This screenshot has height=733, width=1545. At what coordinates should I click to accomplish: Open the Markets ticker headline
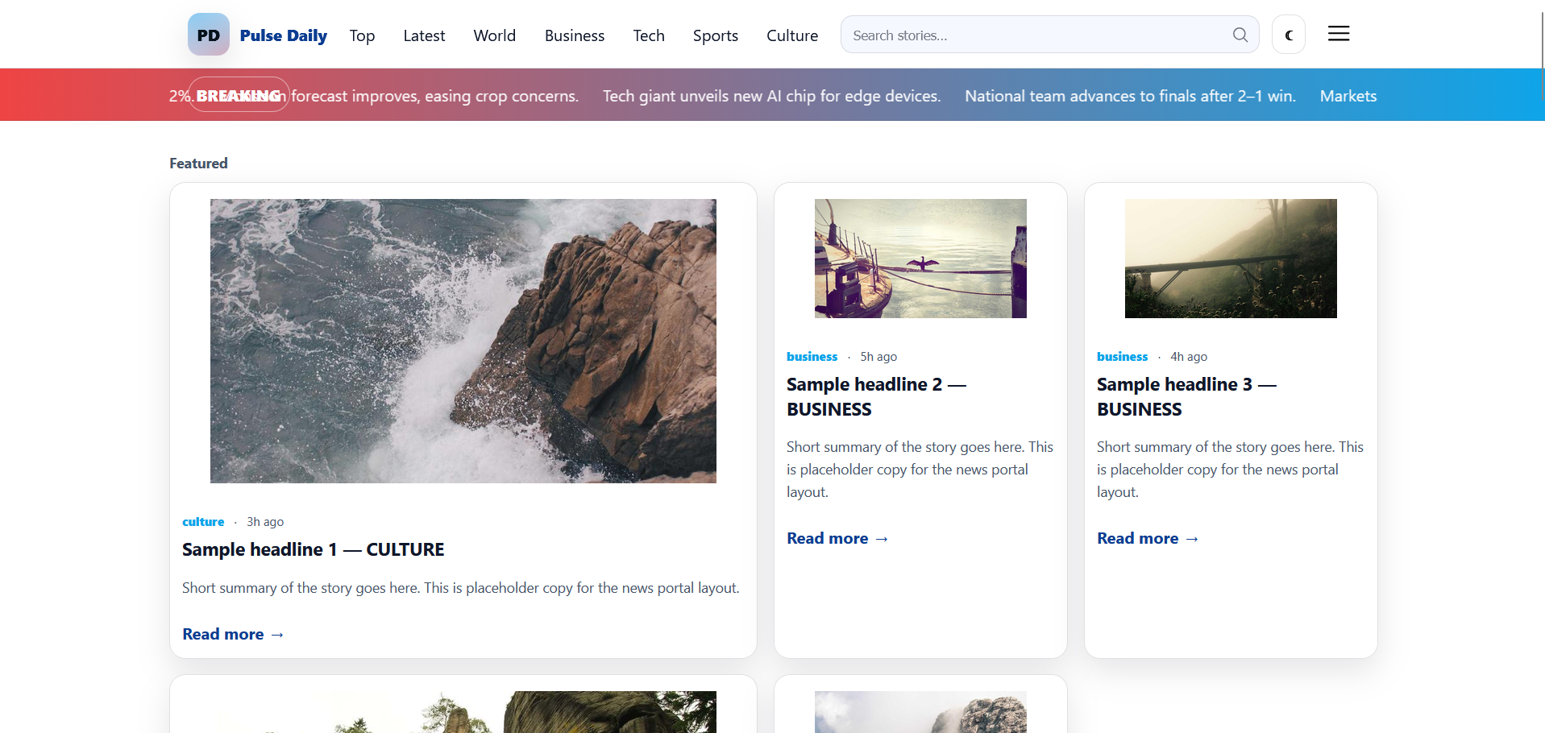tap(1348, 96)
